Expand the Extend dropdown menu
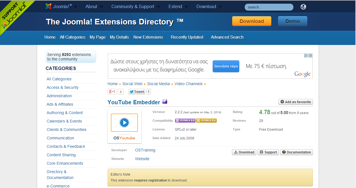356x188 pixels. click(186, 7)
